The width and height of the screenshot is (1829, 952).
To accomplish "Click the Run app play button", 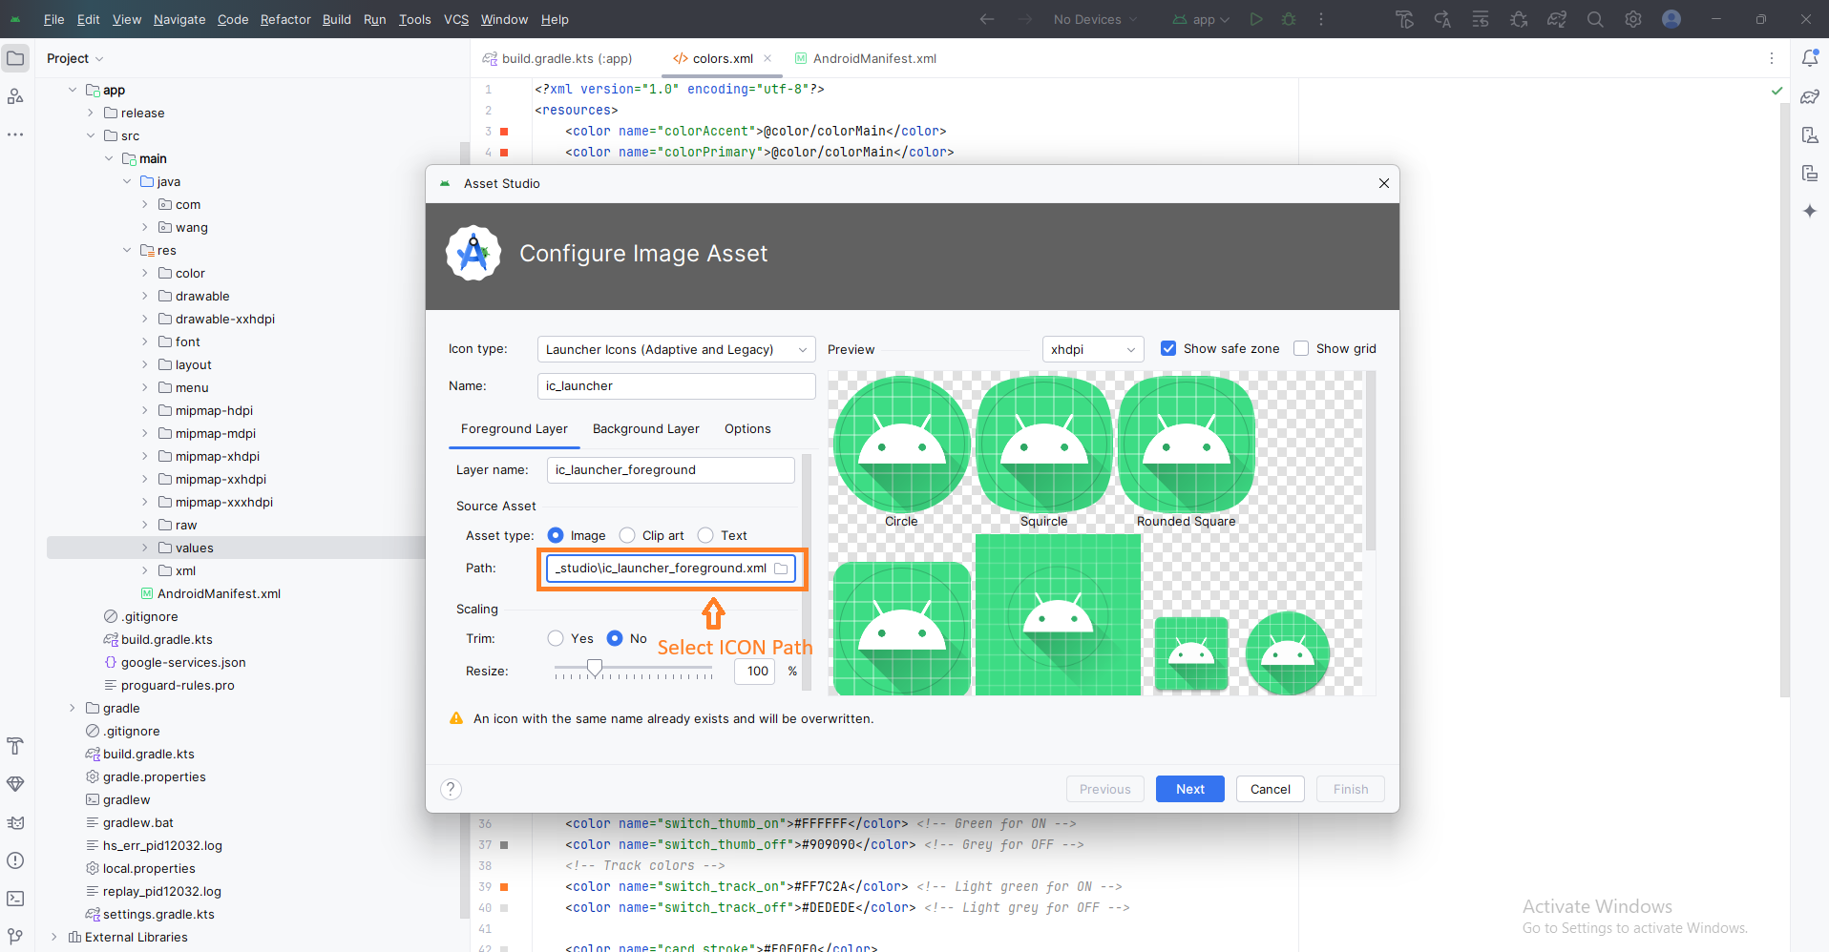I will tap(1256, 19).
